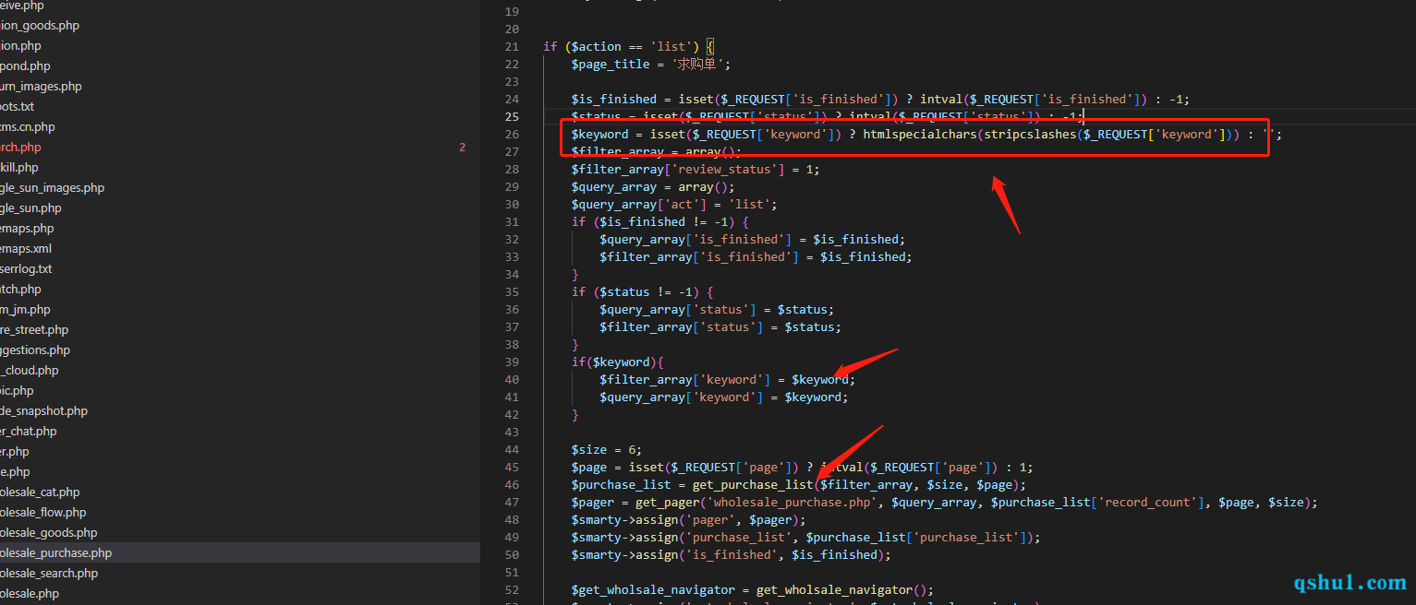
Task: Open the file ending in olesale_goods.php
Action: [48, 533]
